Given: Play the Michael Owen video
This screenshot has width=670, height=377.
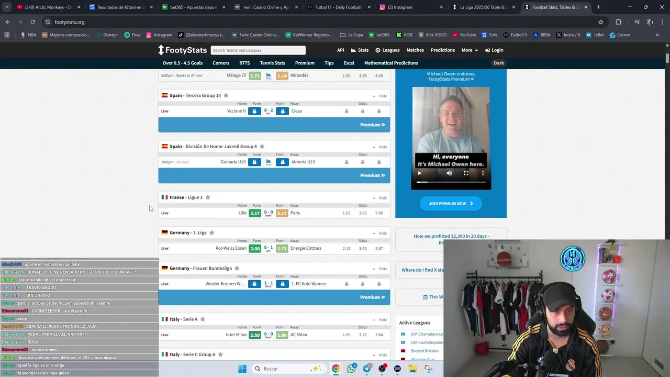Looking at the screenshot, I should click(x=419, y=173).
